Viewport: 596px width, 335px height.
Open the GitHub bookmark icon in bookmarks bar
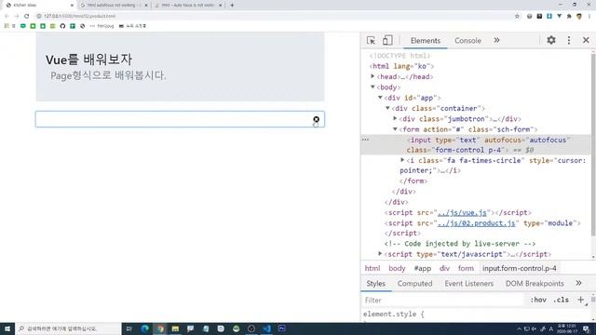click(62, 26)
